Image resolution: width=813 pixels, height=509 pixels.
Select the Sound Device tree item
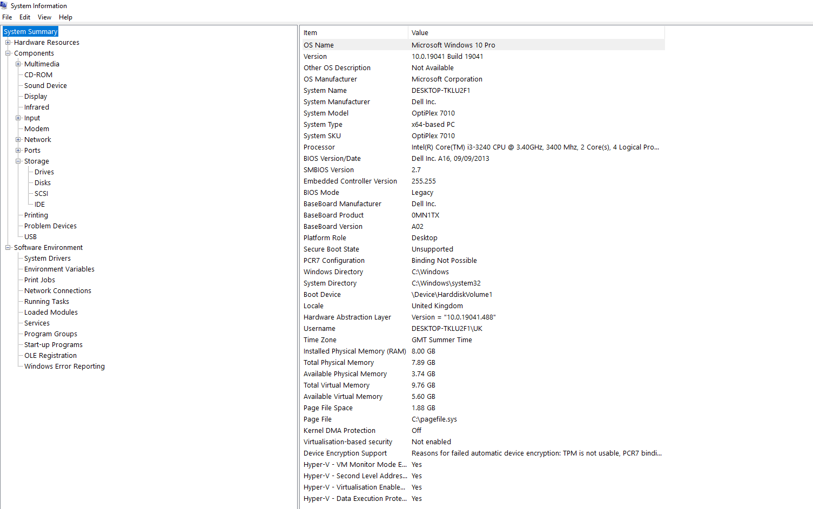[45, 86]
